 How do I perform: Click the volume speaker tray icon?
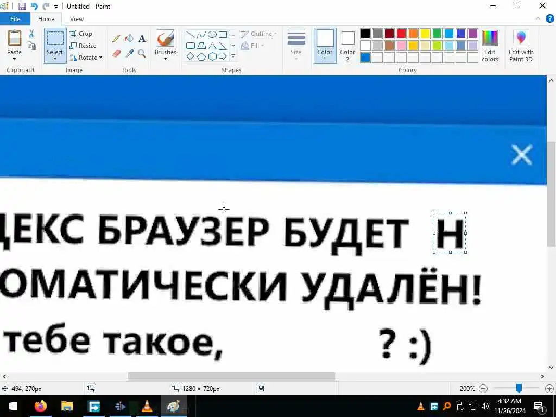(485, 406)
